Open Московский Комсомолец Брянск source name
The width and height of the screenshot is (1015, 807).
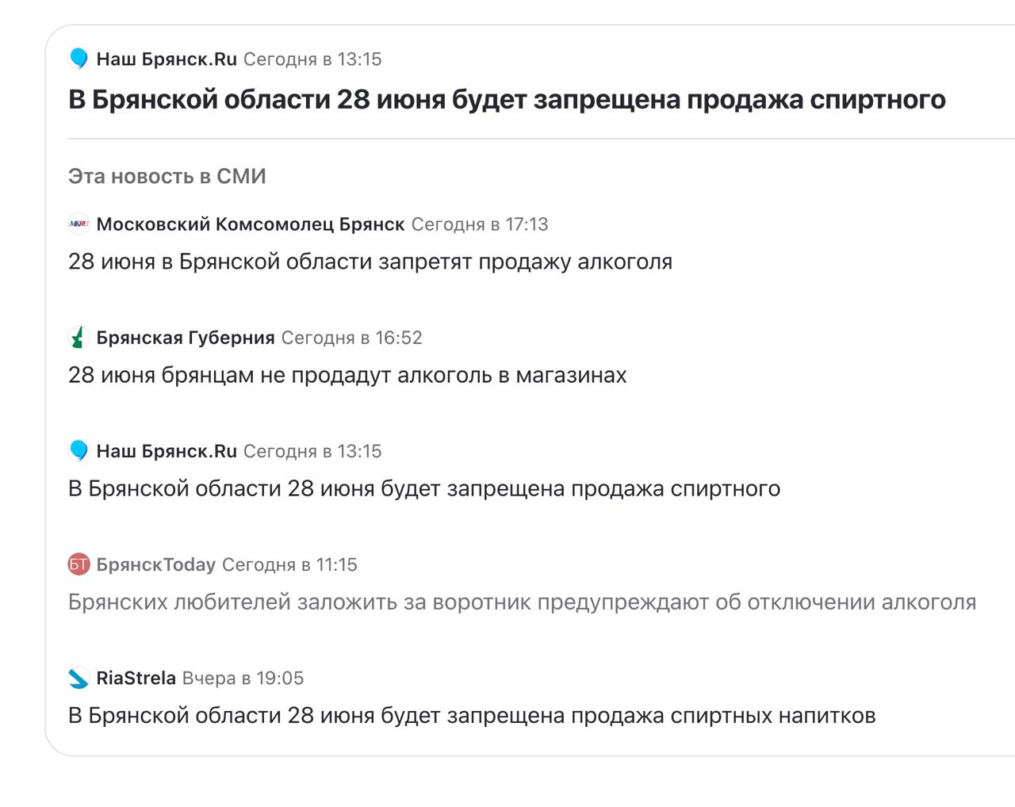tap(251, 224)
